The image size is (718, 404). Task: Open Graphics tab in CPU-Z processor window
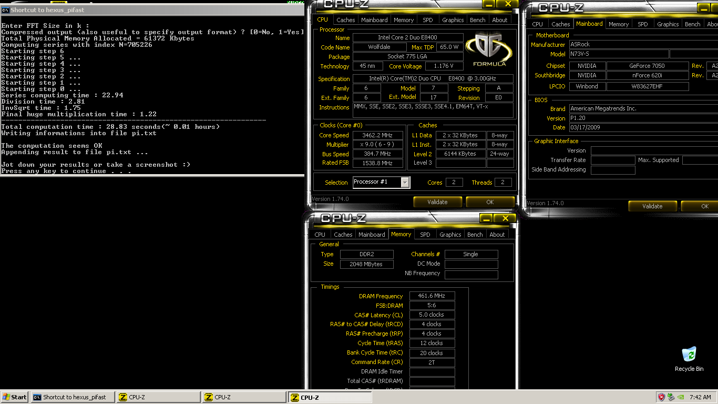pos(453,20)
